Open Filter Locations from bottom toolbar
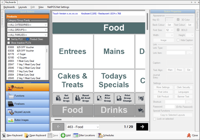The height and width of the screenshot is (140, 200). pos(76,136)
